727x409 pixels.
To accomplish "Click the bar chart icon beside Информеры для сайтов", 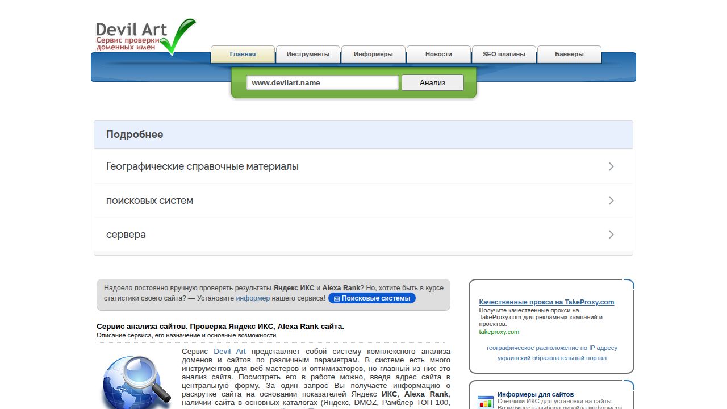I will (x=486, y=402).
